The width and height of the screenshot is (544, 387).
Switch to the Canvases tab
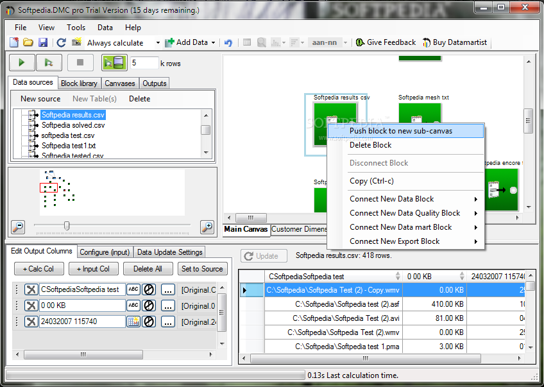point(120,83)
